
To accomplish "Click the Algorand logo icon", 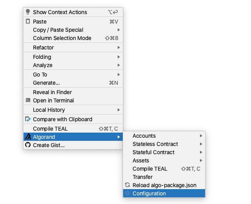I will click(x=28, y=137).
